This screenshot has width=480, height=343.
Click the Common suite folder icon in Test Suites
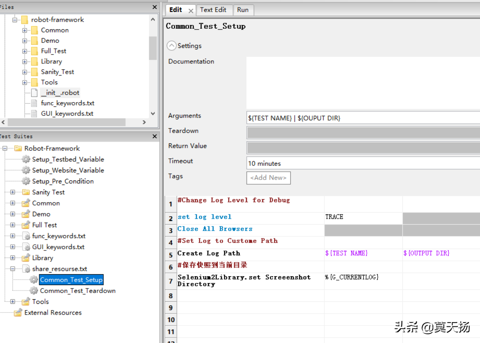click(26, 203)
